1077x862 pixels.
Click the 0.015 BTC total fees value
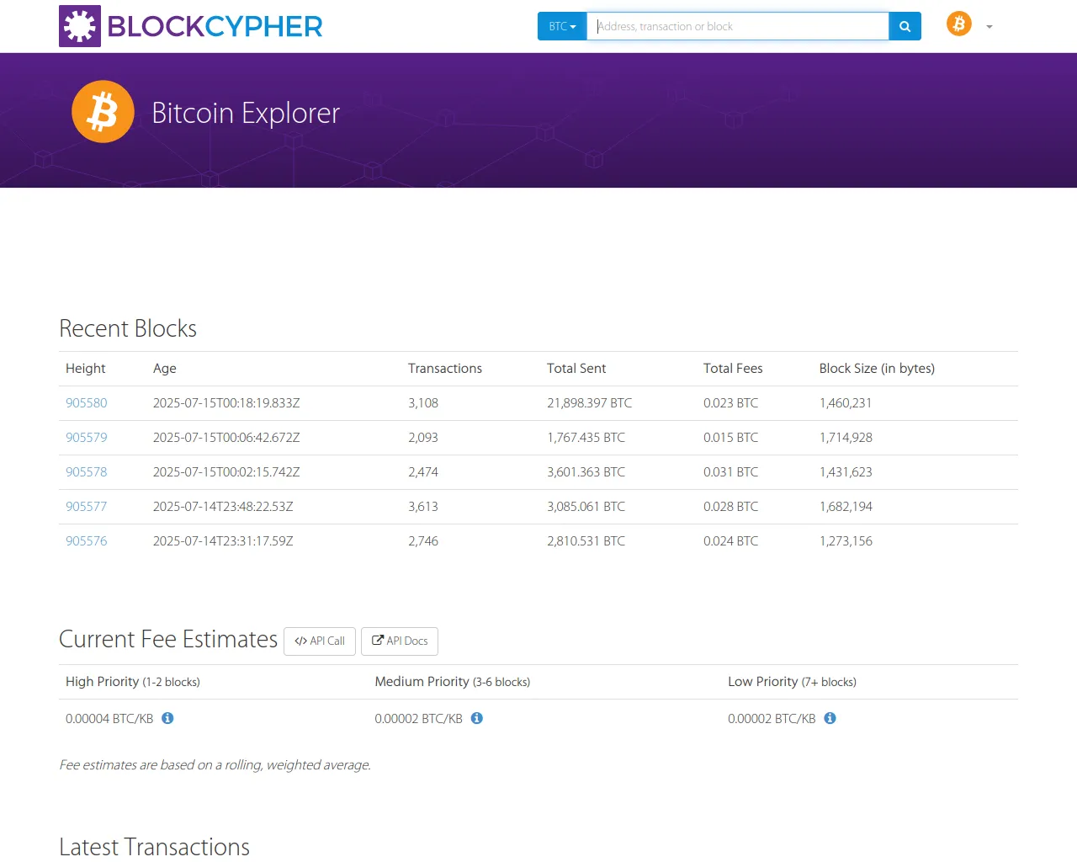tap(731, 438)
